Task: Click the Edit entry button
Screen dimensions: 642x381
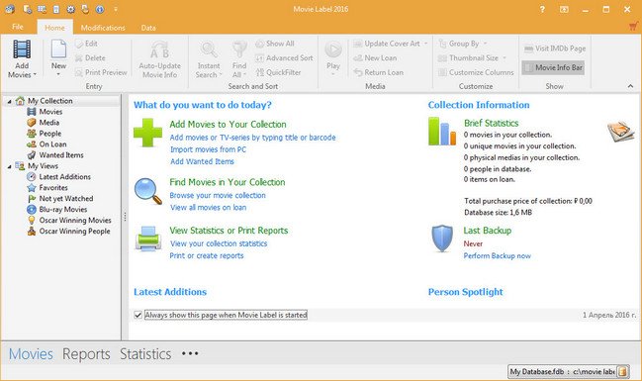Action: coord(86,44)
